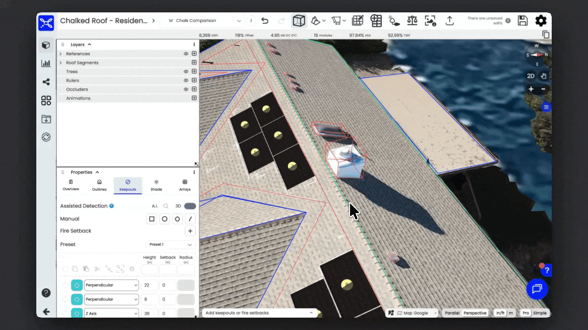This screenshot has height=330, width=588.
Task: Open the design options kebab menu
Action: coord(251,21)
